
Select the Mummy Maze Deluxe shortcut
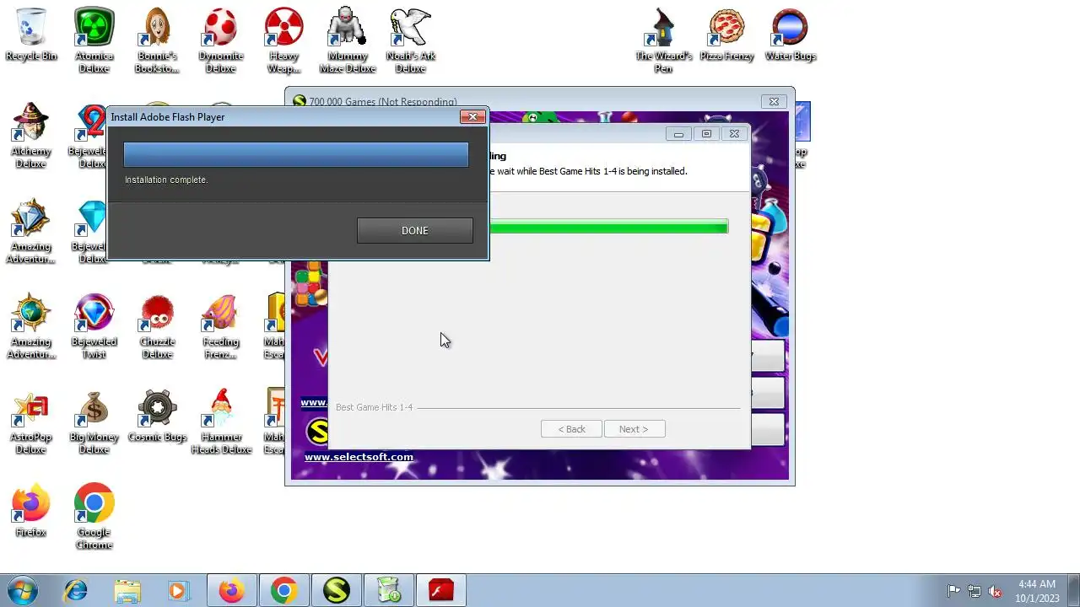point(347,40)
